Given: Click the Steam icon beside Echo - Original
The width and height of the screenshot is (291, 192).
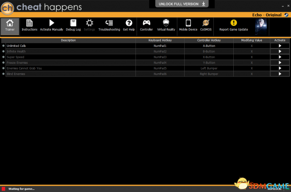Looking at the screenshot, I should click(x=286, y=15).
